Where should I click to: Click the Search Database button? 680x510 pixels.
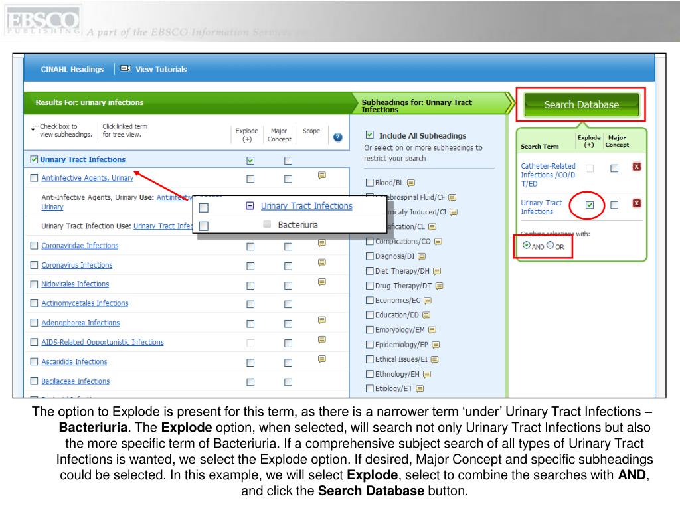coord(581,104)
